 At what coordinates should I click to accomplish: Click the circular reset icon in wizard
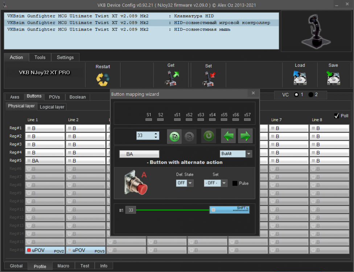click(x=209, y=136)
